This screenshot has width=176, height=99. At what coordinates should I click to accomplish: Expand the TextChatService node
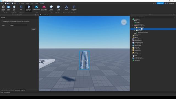131,57
